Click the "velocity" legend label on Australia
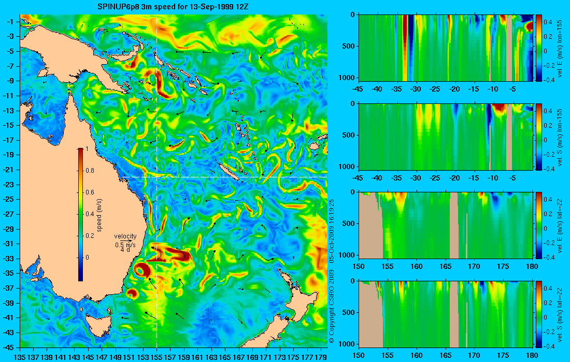This screenshot has height=362, width=570. tap(125, 236)
